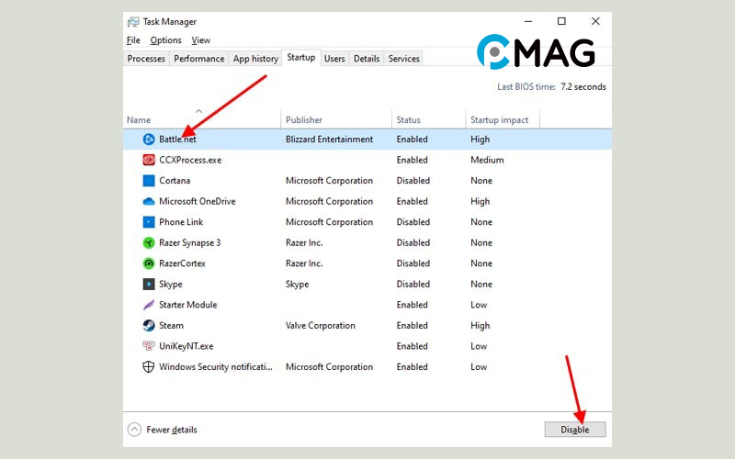Open the Services tab
The height and width of the screenshot is (459, 735).
(x=403, y=59)
